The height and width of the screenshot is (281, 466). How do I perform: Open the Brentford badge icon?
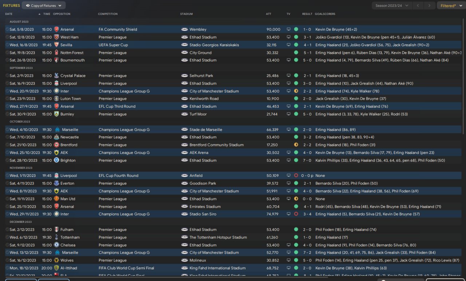click(x=56, y=145)
